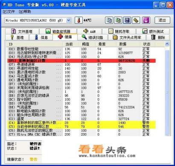175x166 pixels.
Task: Select the (B8) 末尾到末尾错误检测 row
Action: pyautogui.click(x=82, y=88)
